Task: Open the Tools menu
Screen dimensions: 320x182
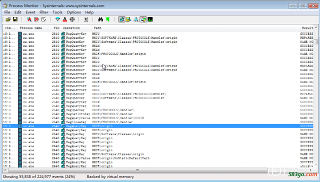Action: 57,12
